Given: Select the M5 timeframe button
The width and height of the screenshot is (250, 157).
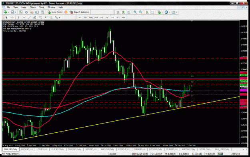Looking at the screenshot, I should (x=85, y=17).
